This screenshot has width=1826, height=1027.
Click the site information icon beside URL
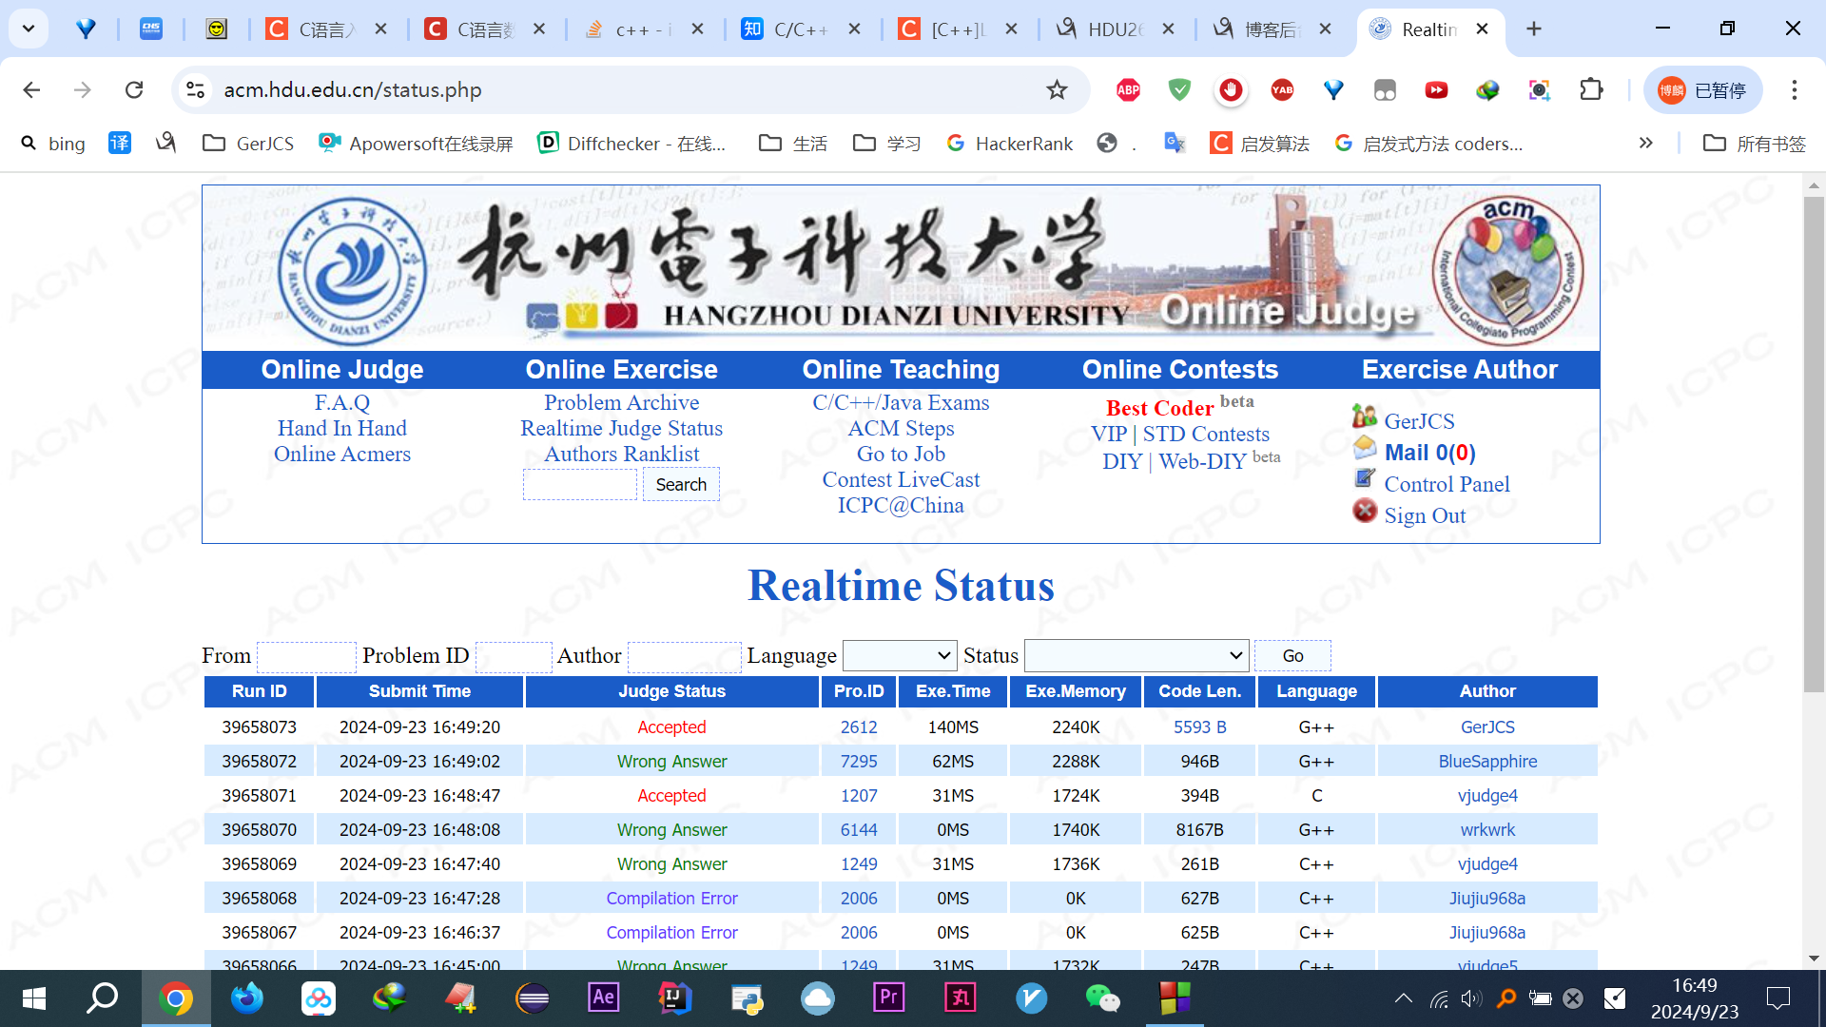point(195,90)
